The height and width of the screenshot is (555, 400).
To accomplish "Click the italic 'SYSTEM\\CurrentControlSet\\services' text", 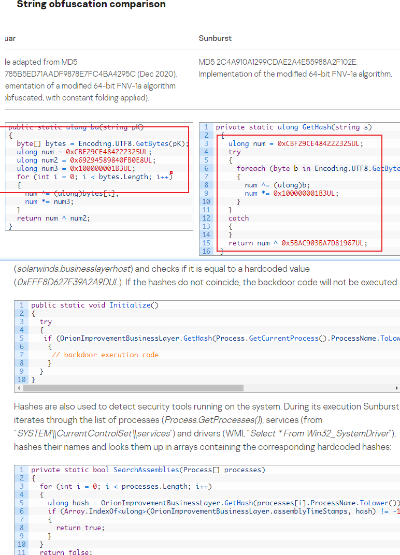I will point(94,434).
